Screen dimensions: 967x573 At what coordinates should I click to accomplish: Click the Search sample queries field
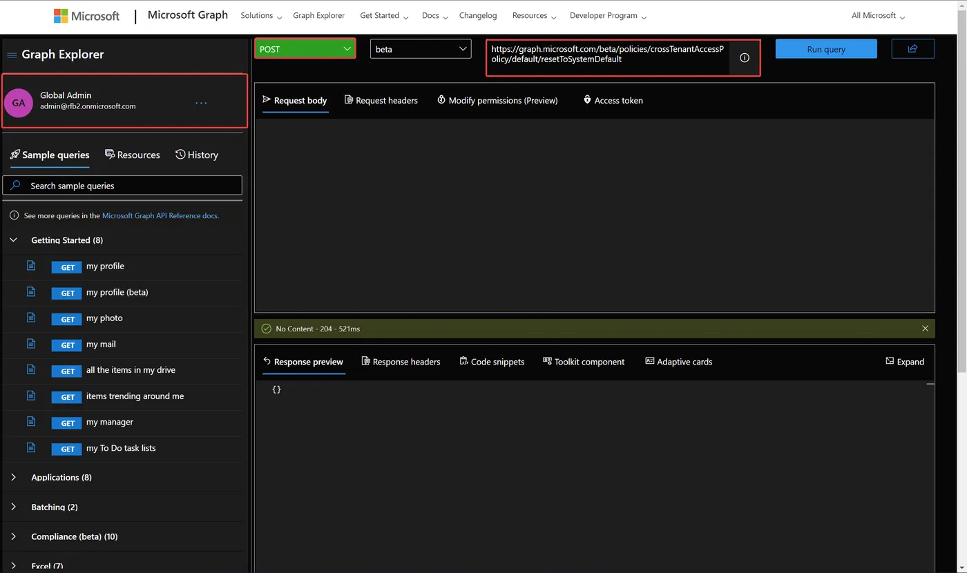[122, 185]
